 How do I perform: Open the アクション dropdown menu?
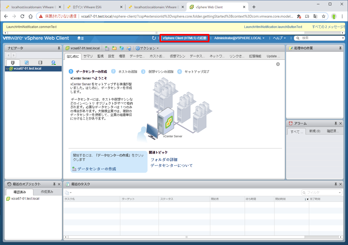pyautogui.click(x=148, y=48)
